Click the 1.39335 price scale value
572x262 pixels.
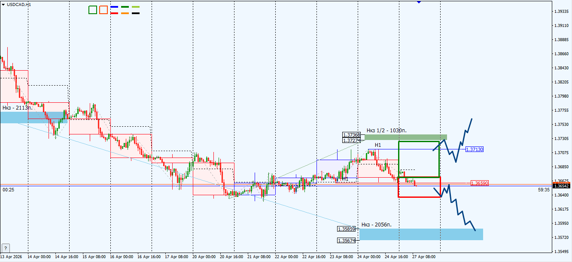[562, 12]
